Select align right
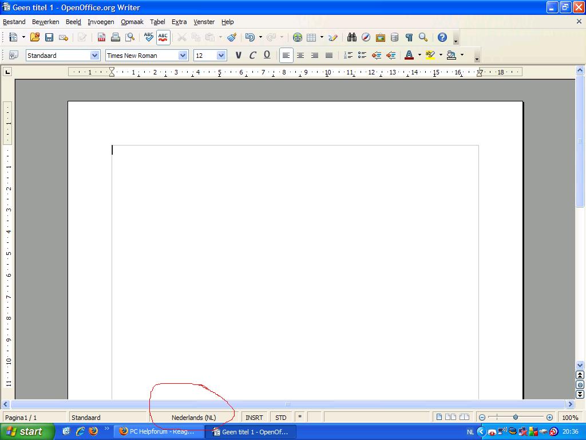 click(x=315, y=56)
